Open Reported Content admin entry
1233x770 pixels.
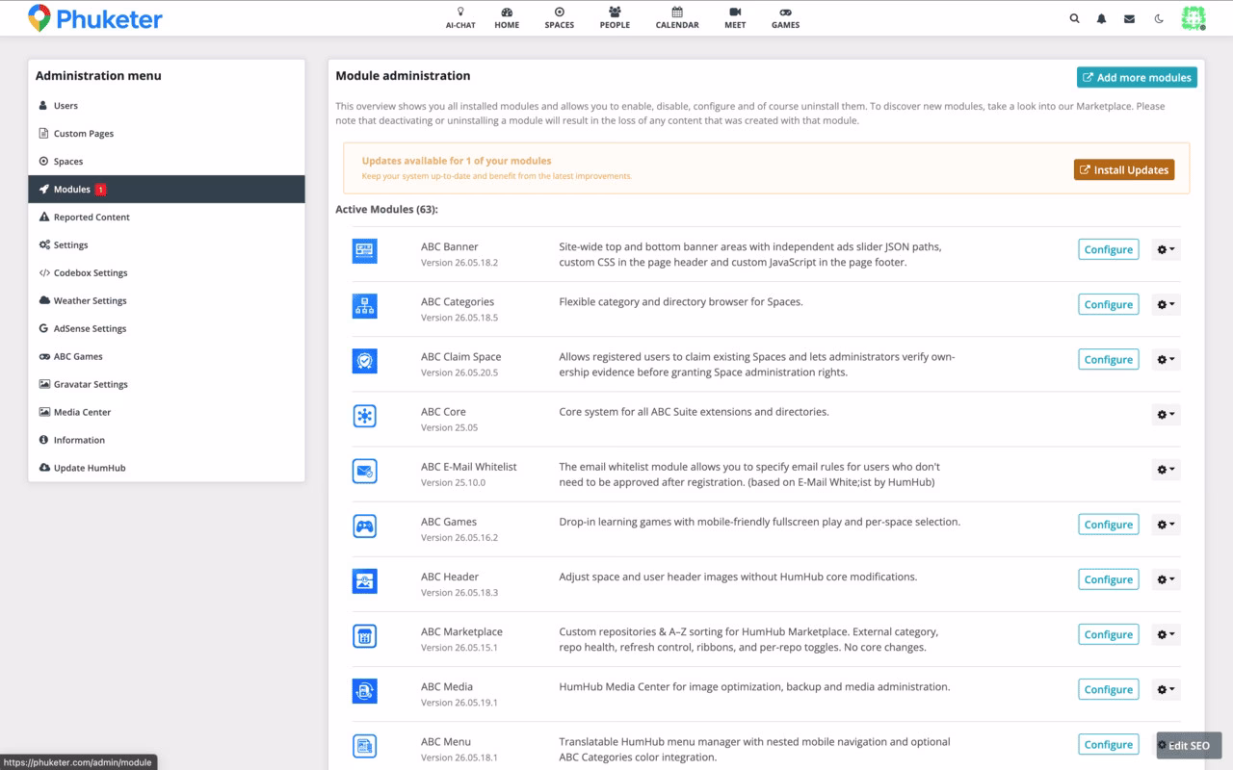point(167,218)
